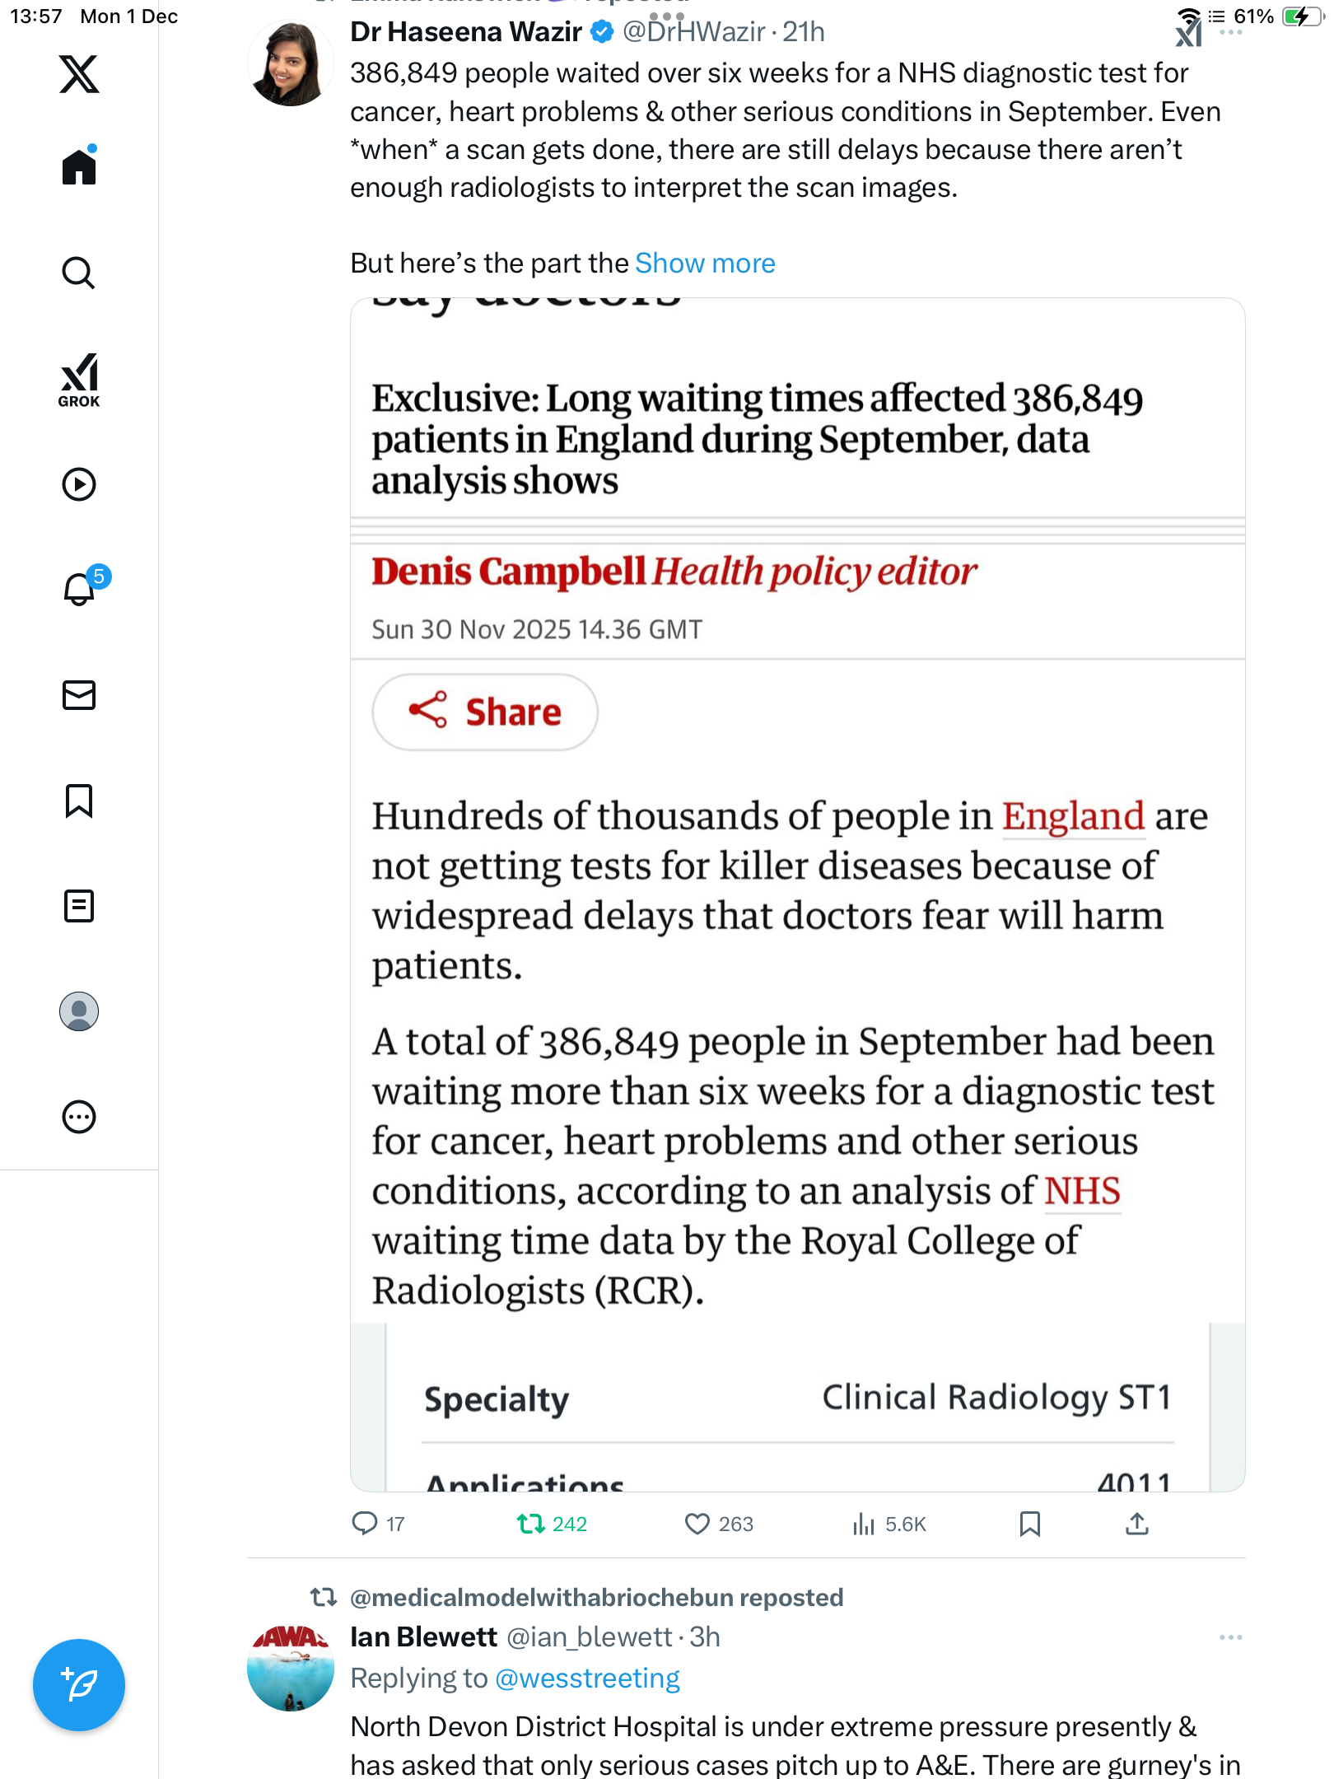Open more options menu in sidebar
The height and width of the screenshot is (1779, 1334).
tap(79, 1117)
